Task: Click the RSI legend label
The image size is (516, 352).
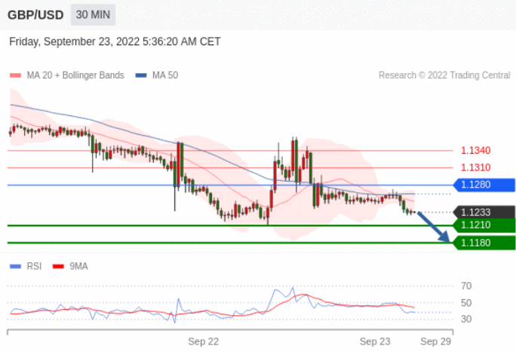Action: point(34,266)
